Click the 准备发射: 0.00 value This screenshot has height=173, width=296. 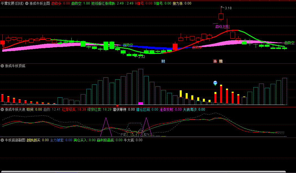pos(170,109)
